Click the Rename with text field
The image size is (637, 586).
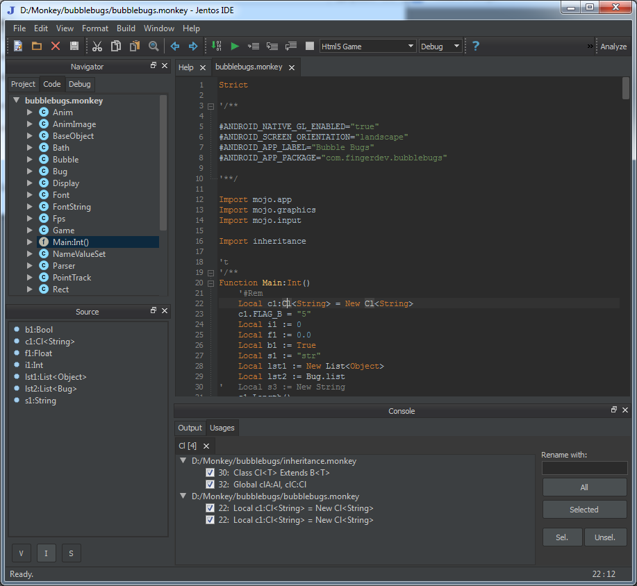click(584, 468)
